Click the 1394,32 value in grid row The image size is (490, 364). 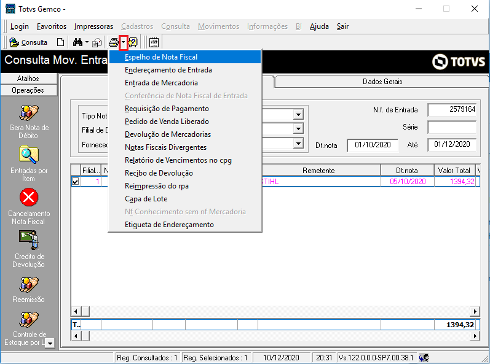(455, 182)
